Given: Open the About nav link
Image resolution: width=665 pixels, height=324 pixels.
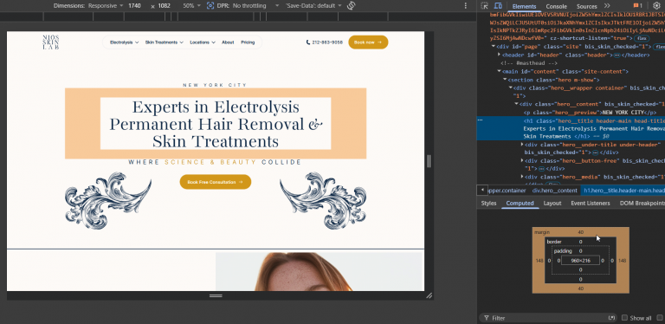Looking at the screenshot, I should coord(228,42).
